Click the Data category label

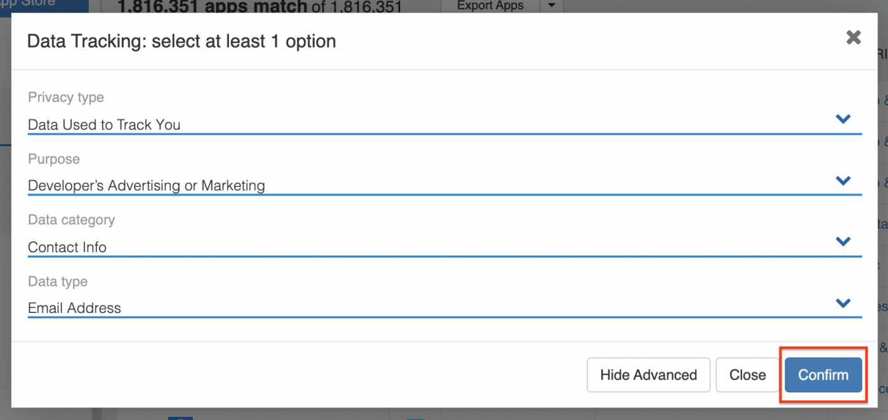click(72, 220)
